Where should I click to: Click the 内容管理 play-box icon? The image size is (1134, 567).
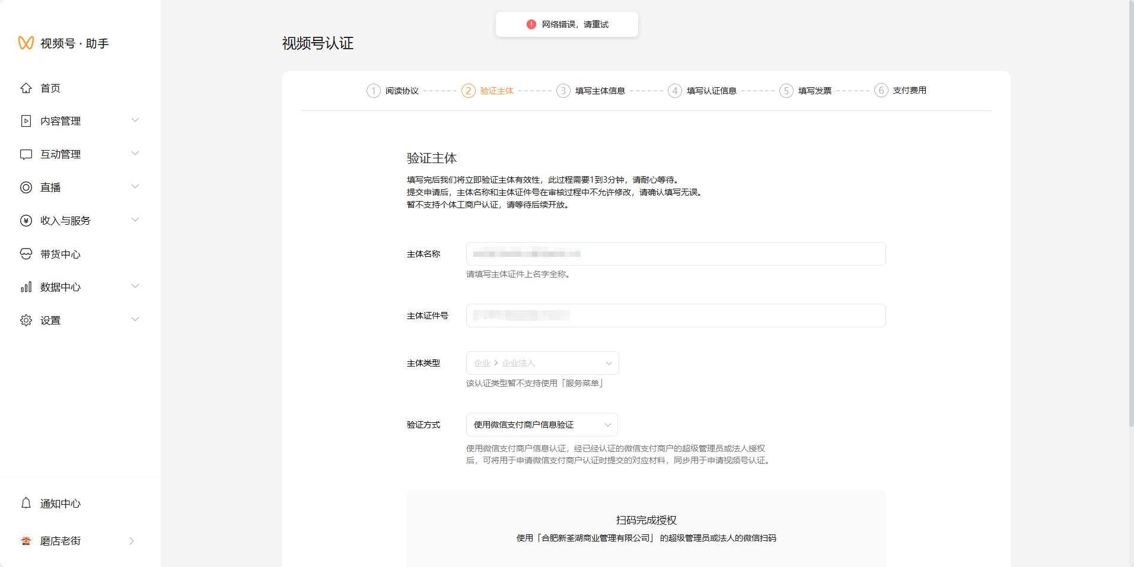pyautogui.click(x=26, y=121)
